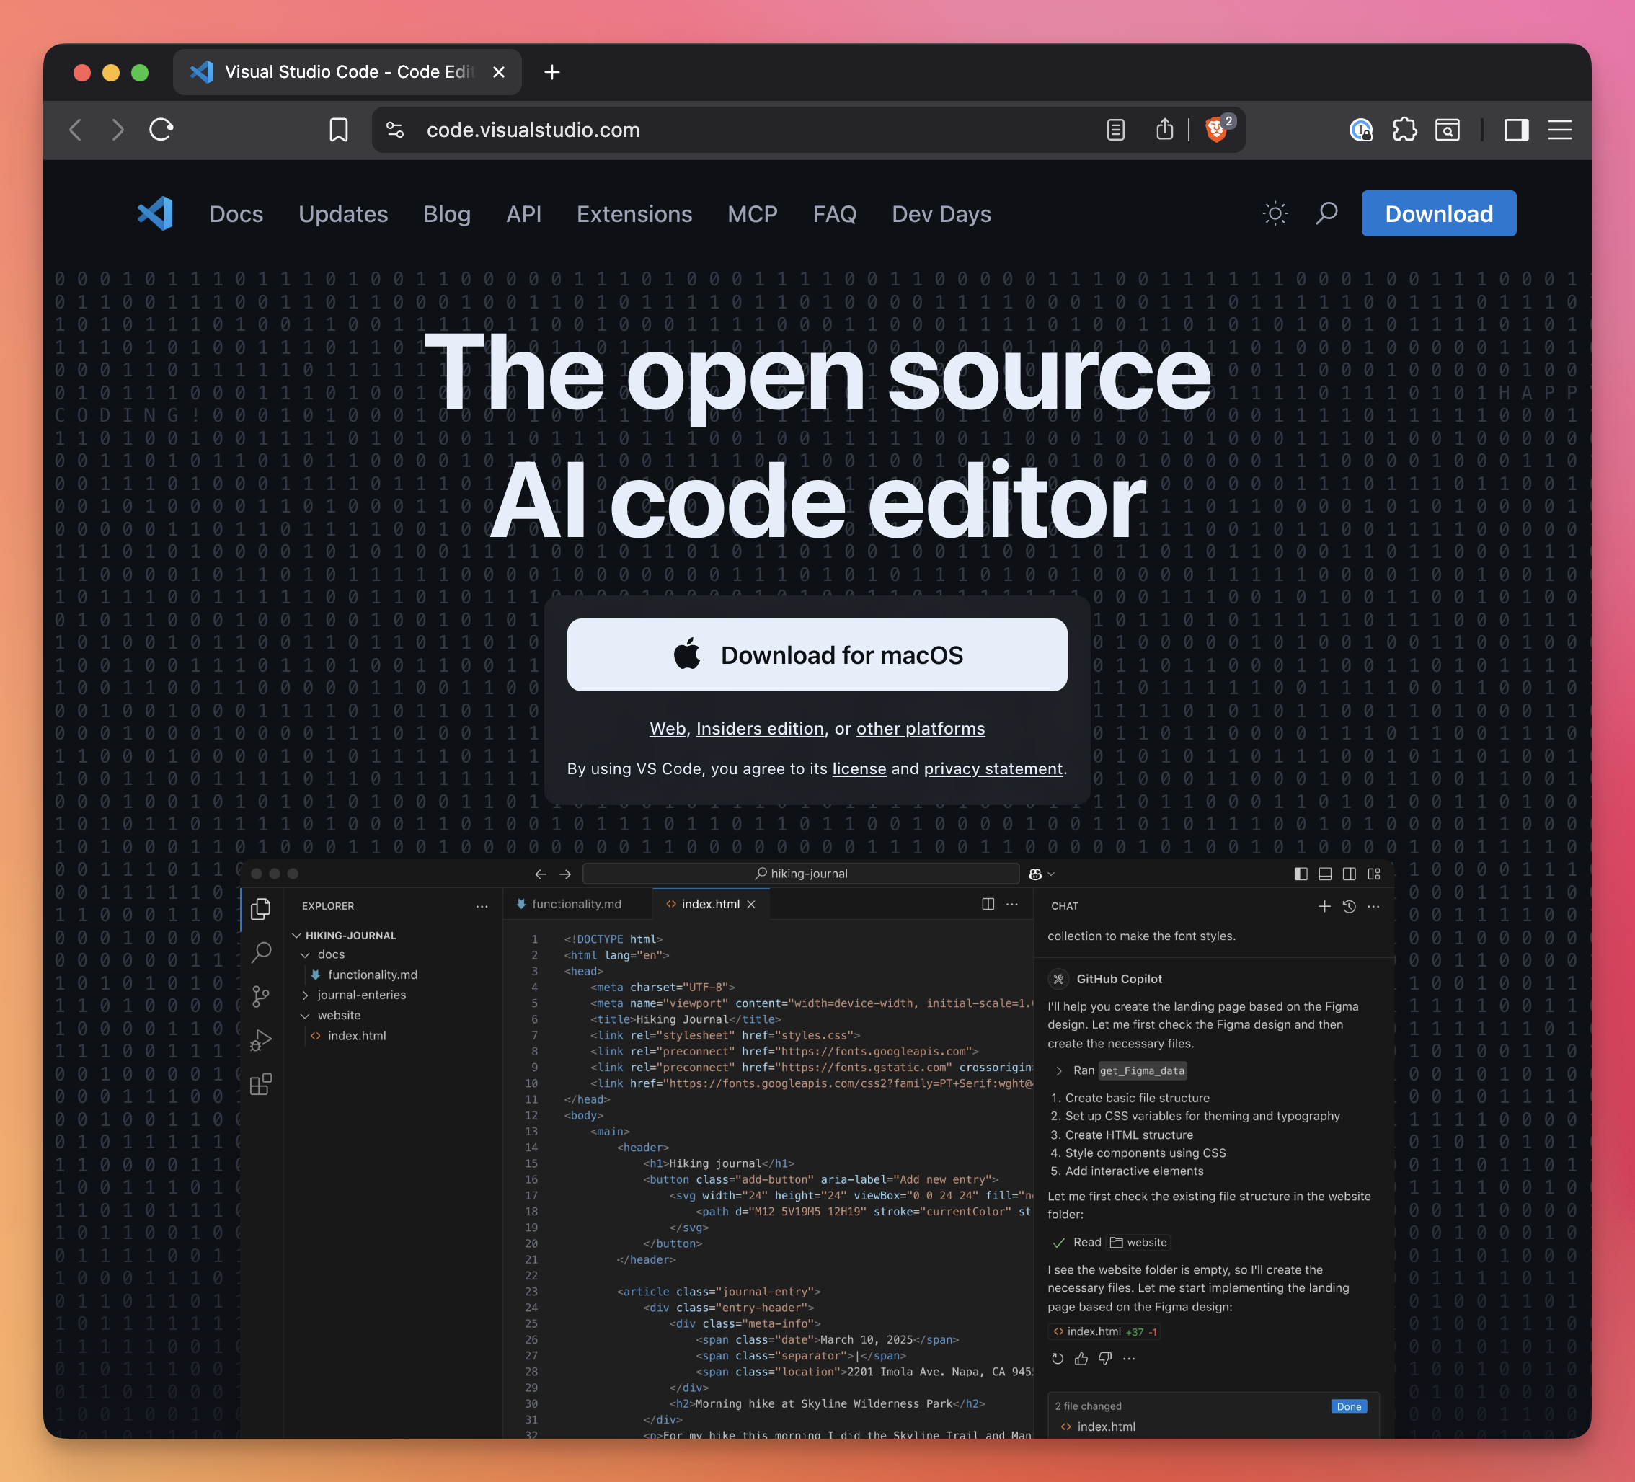Viewport: 1635px width, 1482px height.
Task: Toggle the bottom panel layout icon
Action: pyautogui.click(x=1325, y=874)
